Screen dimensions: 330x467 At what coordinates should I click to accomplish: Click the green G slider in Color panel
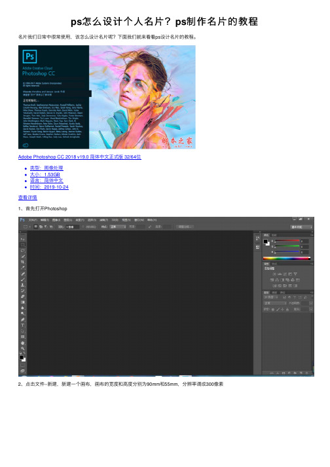click(x=287, y=246)
